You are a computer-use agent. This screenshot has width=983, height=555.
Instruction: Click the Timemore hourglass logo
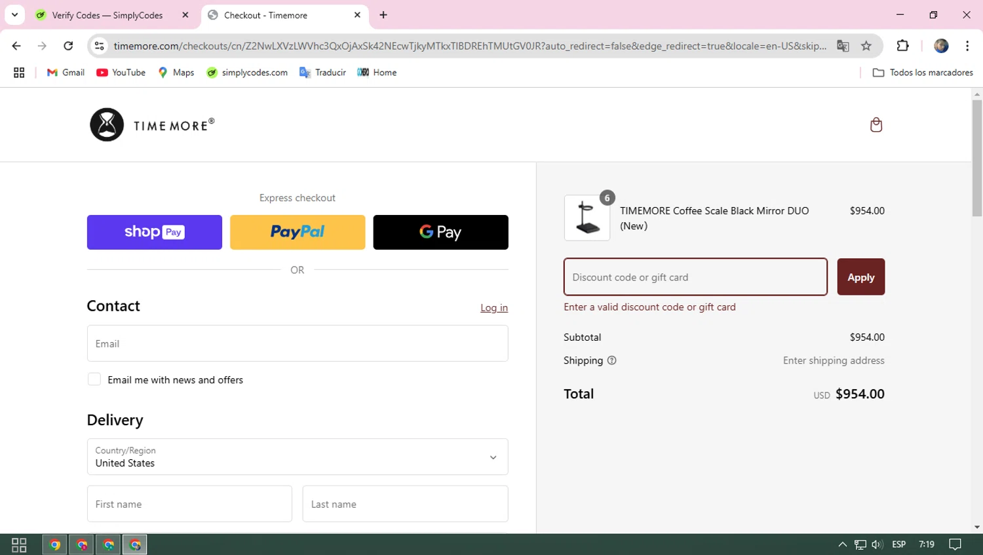pos(107,124)
